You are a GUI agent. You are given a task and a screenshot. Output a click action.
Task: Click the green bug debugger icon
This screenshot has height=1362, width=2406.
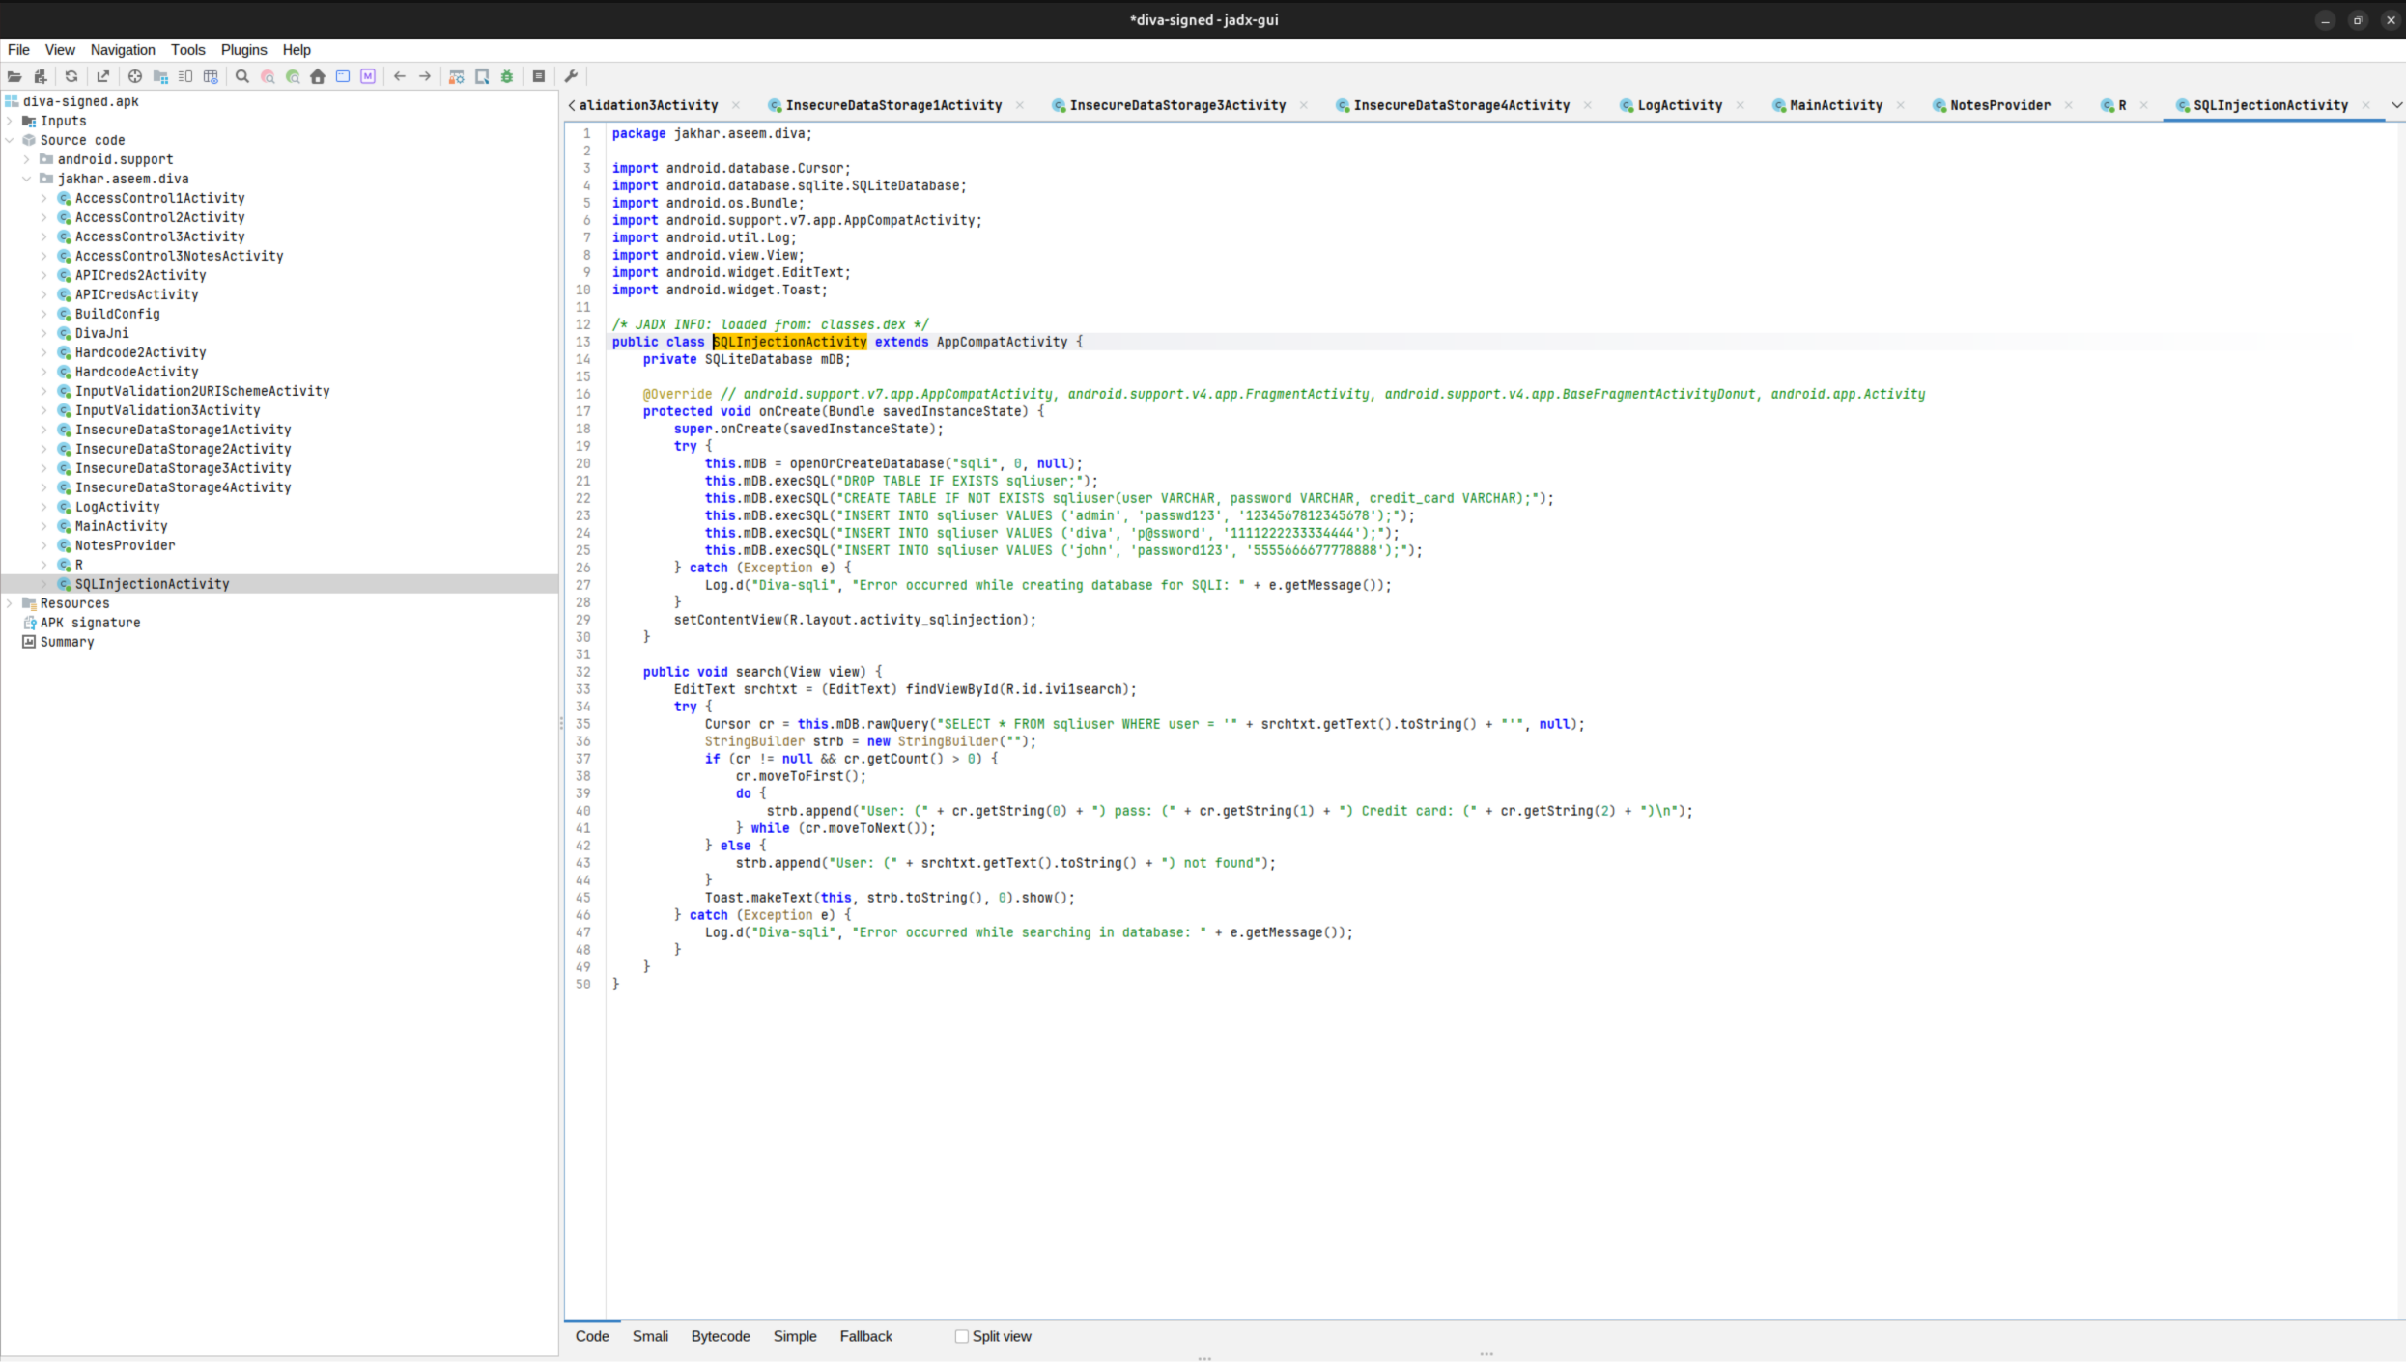pyautogui.click(x=507, y=76)
